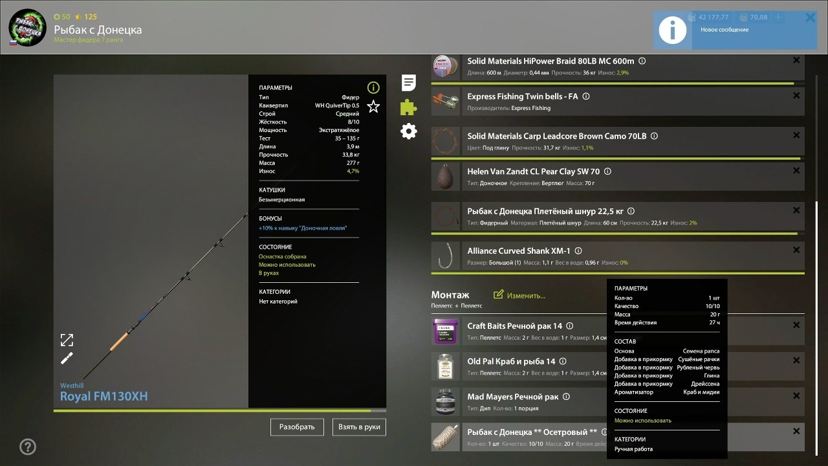Image resolution: width=828 pixels, height=466 pixels.
Task: Click the Curved Shank hook thumbnail
Action: [446, 256]
